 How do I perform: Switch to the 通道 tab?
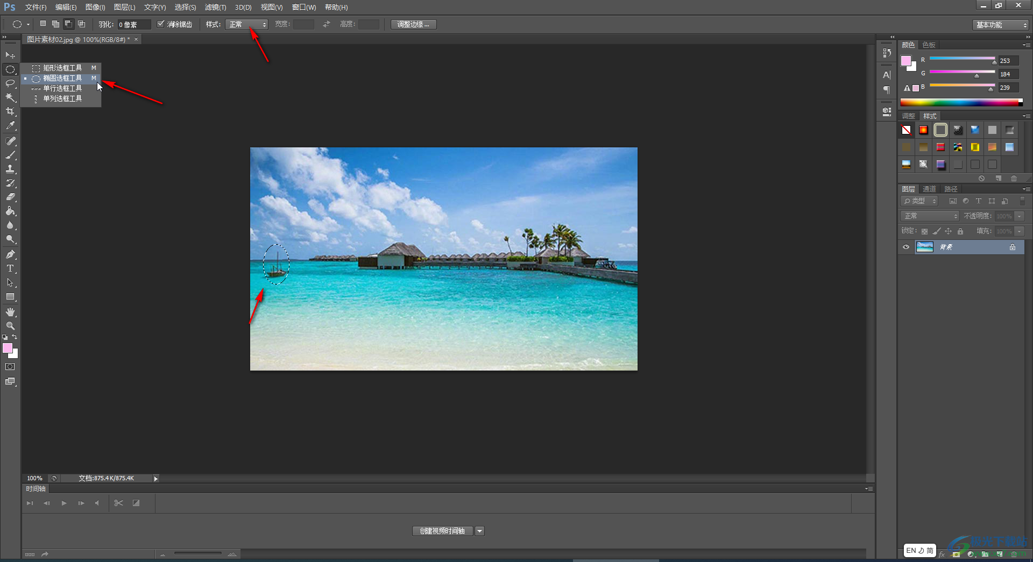pos(929,189)
